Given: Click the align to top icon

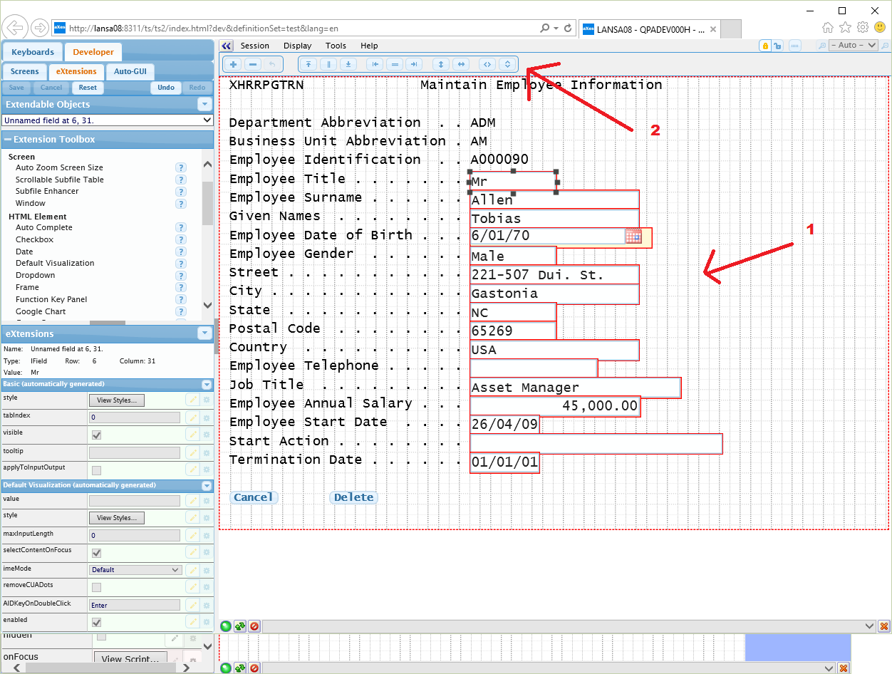Looking at the screenshot, I should pos(308,64).
